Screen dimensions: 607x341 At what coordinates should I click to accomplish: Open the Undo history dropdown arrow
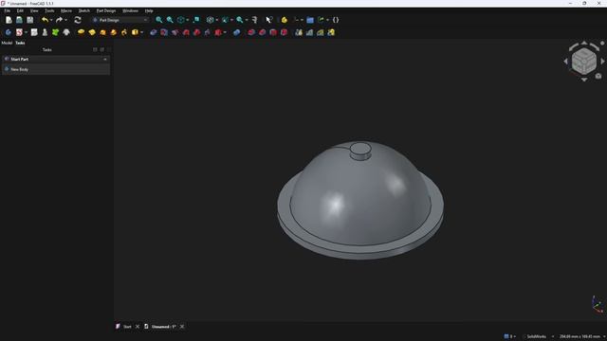point(51,20)
